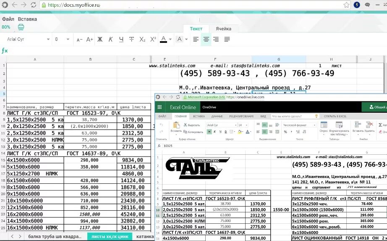Click Копировать (copy) in Excel Online

[193, 132]
